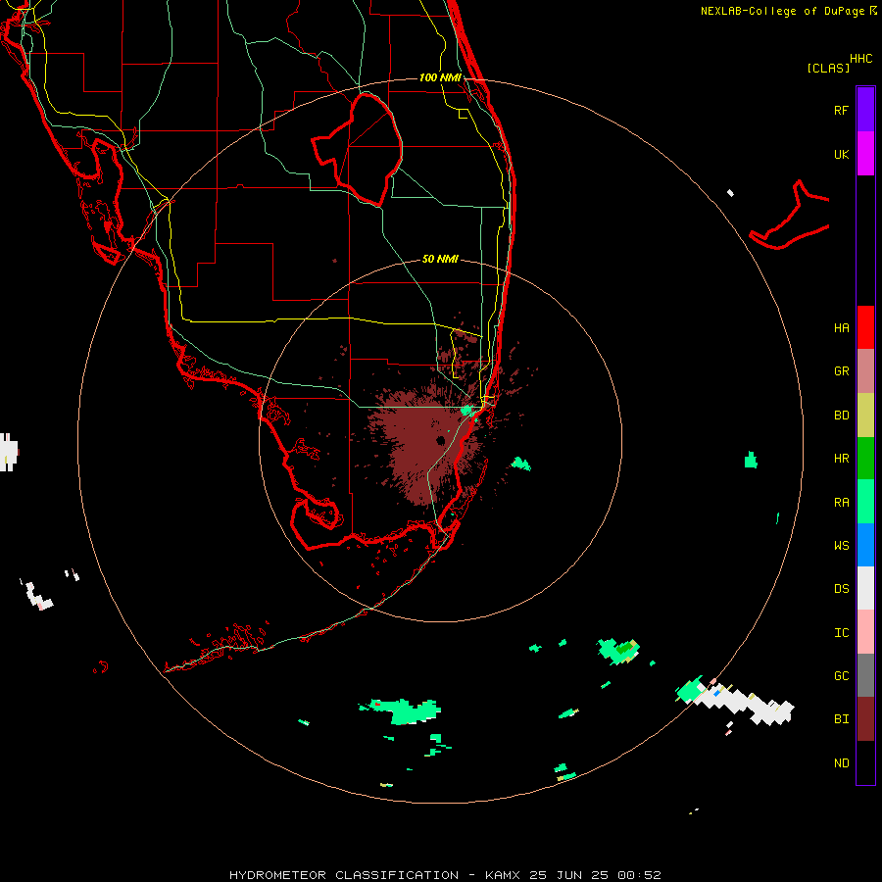Click the UK magenta legend swatch
Image resolution: width=882 pixels, height=882 pixels.
point(865,154)
